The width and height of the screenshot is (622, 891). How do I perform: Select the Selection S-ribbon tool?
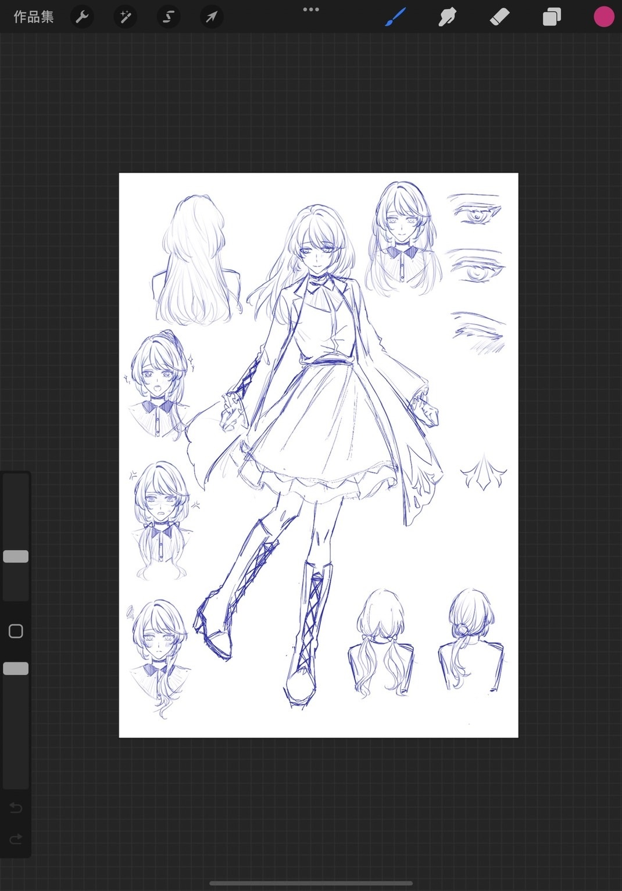(168, 17)
